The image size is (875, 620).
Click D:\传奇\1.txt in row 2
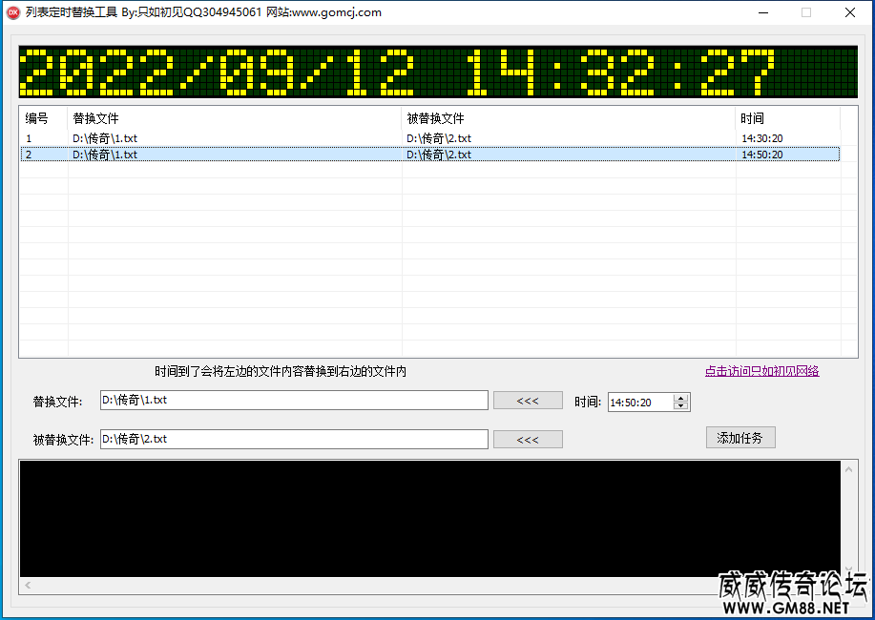[x=105, y=155]
